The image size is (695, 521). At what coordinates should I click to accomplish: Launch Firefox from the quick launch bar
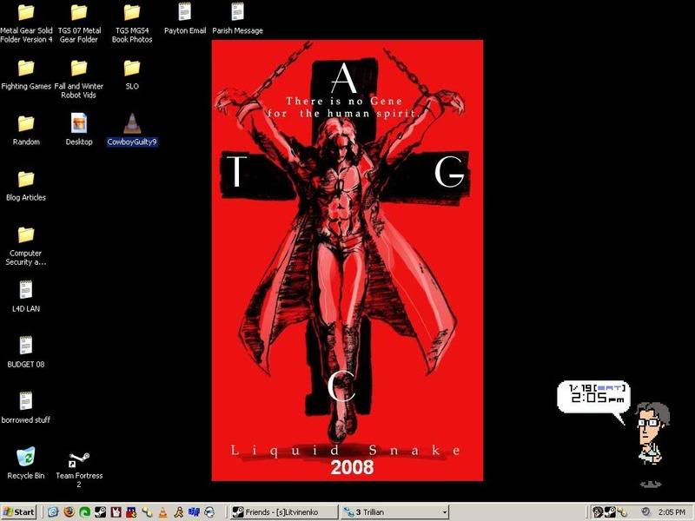69,512
